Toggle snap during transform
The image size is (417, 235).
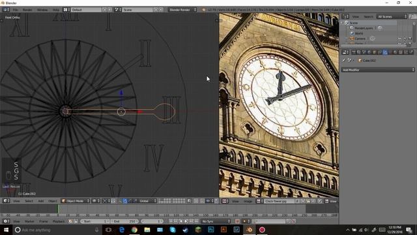[x=203, y=201]
